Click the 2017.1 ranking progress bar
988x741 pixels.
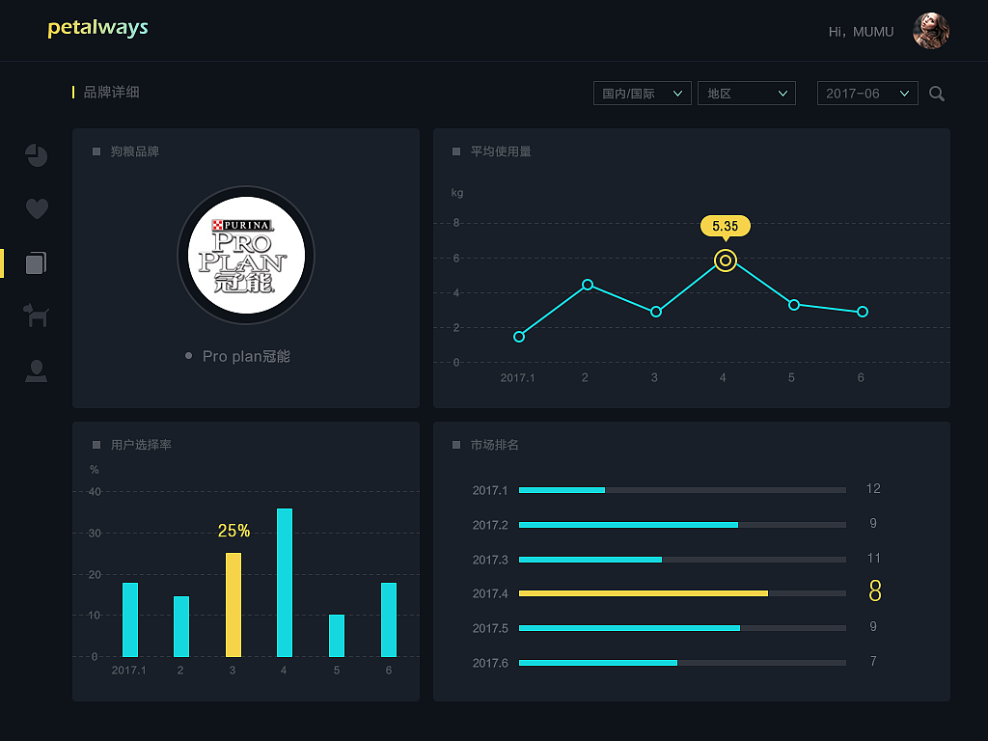[x=682, y=490]
